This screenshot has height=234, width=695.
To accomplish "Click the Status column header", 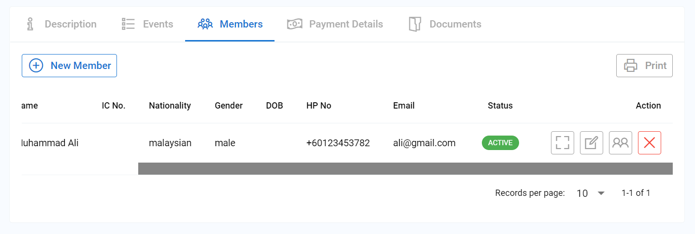I will coord(500,106).
